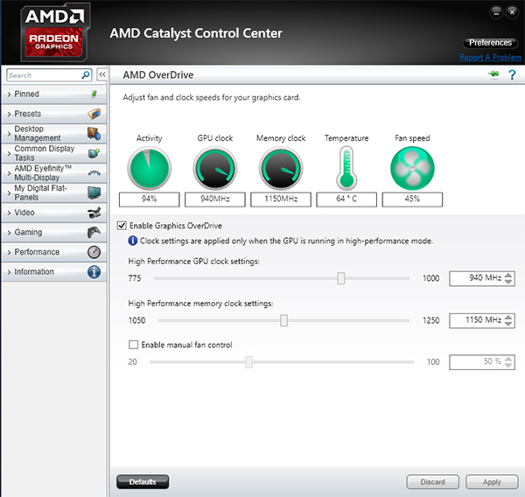Select the Gaming menu item
The width and height of the screenshot is (525, 497).
click(54, 232)
